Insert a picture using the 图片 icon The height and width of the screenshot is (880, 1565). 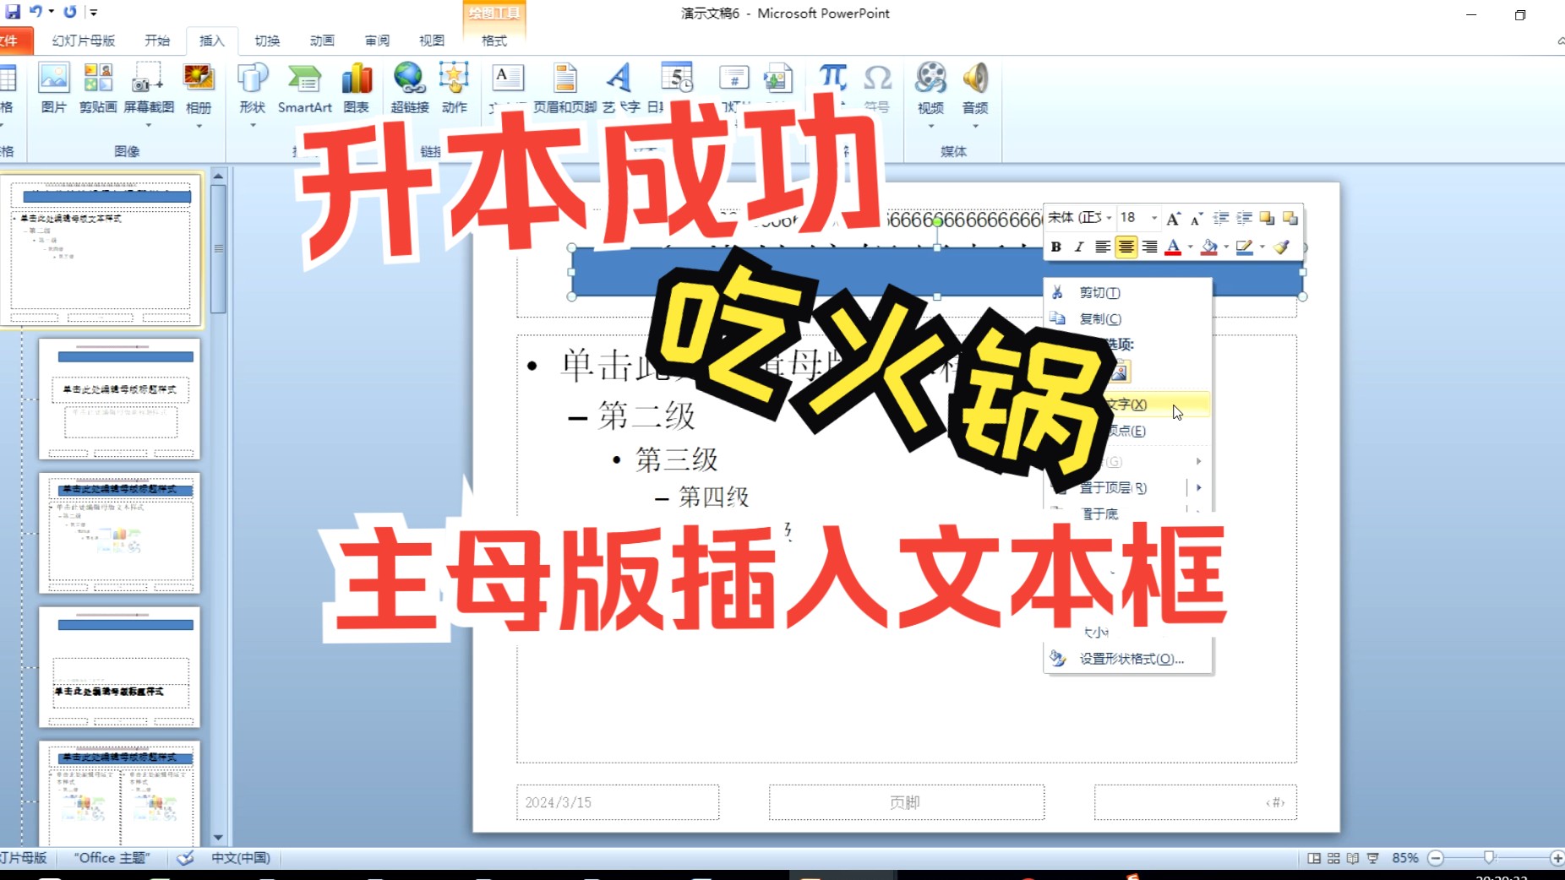[x=54, y=89]
